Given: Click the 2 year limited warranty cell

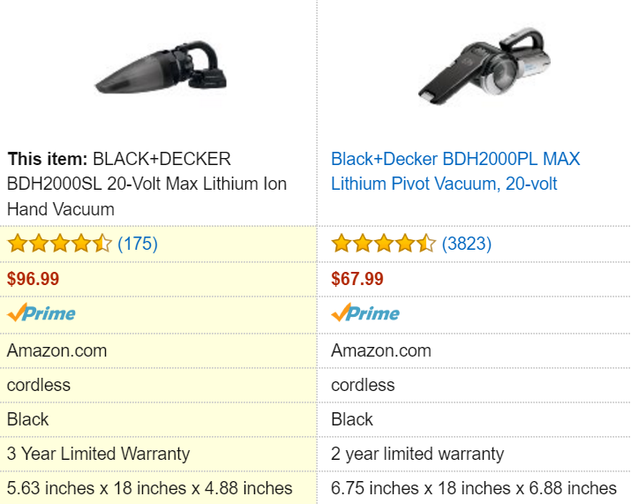Looking at the screenshot, I should [417, 454].
